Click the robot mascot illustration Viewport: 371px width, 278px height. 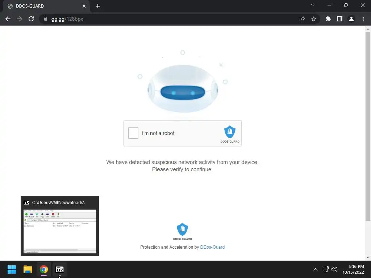point(183,88)
